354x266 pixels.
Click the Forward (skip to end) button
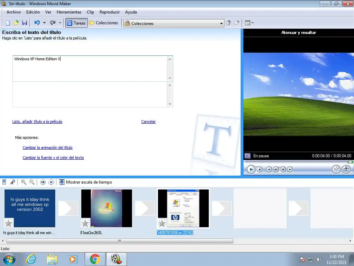click(x=290, y=169)
